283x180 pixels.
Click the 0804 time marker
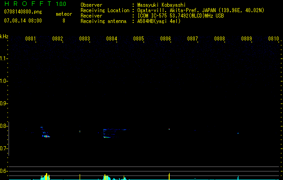[112, 38]
